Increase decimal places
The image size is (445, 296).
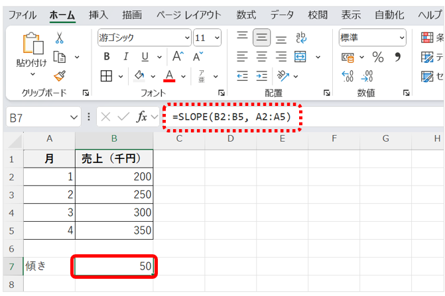[348, 76]
